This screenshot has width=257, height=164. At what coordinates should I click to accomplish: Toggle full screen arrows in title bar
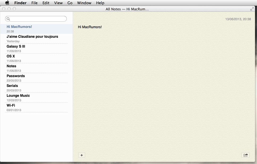[x=252, y=9]
